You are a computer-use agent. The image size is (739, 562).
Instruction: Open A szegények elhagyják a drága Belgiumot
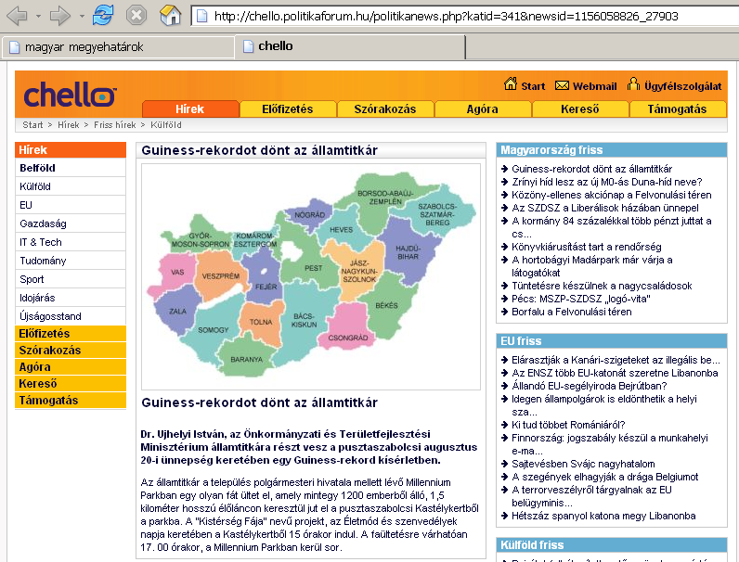(605, 477)
